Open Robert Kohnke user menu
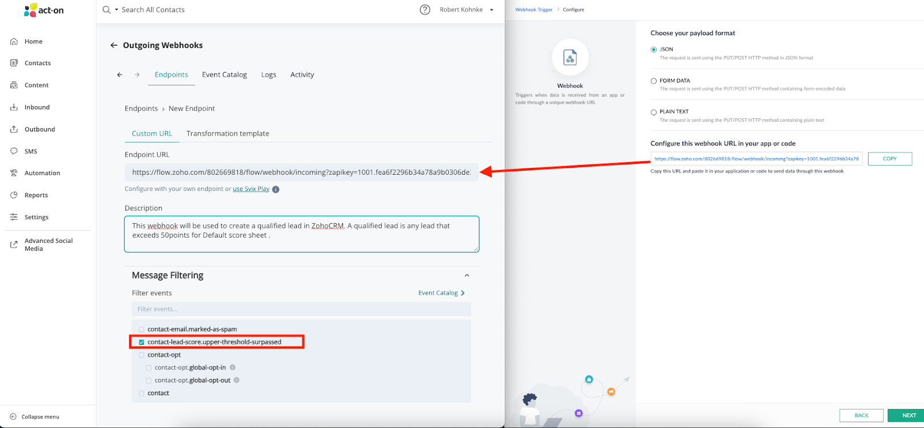924x428 pixels. click(467, 10)
